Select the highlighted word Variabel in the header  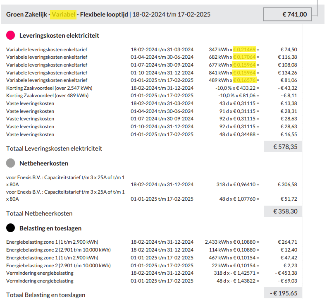pos(64,14)
